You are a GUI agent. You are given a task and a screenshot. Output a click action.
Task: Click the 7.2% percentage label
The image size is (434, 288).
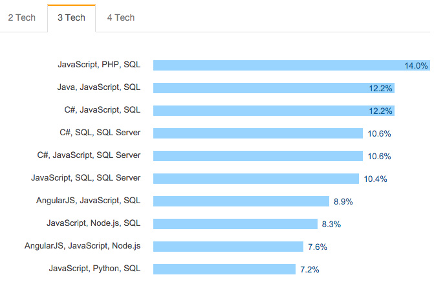click(310, 269)
